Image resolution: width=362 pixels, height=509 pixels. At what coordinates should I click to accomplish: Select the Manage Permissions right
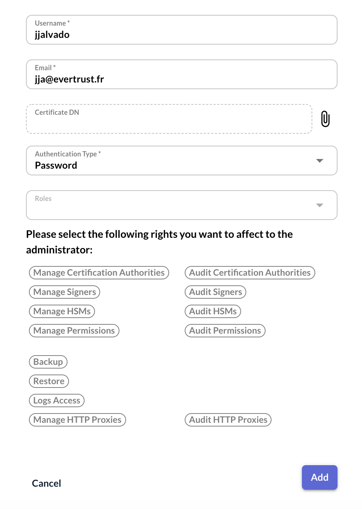click(74, 331)
